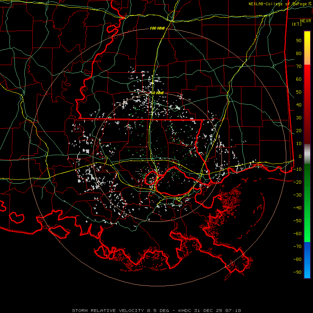Click the -60 value on velocity scale
Viewport: 313px width, 313px height.
(297, 234)
